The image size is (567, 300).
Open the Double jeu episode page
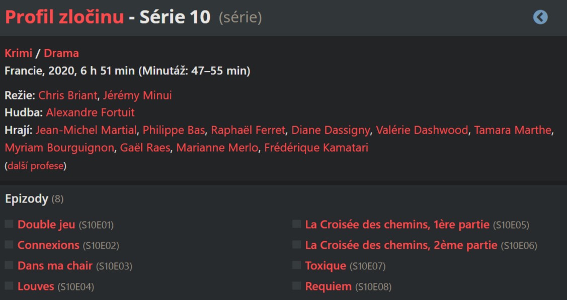[x=46, y=225]
